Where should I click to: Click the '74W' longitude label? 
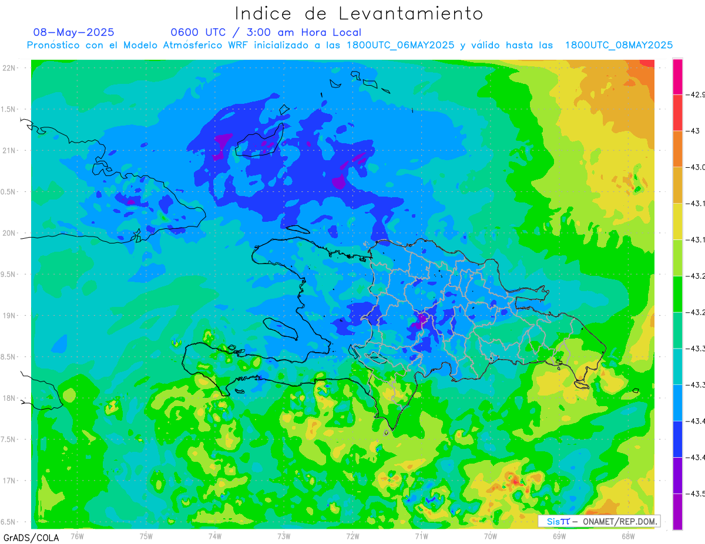point(215,536)
